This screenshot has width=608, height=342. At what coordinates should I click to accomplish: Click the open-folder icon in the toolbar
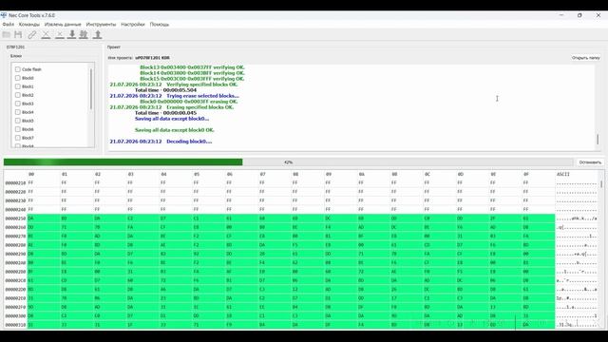click(x=7, y=35)
